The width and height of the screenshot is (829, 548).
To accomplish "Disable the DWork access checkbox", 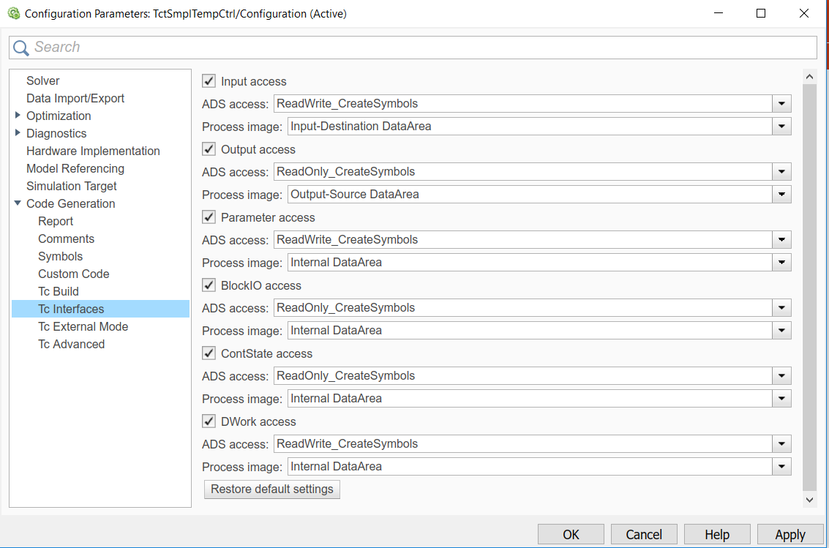I will (x=209, y=421).
